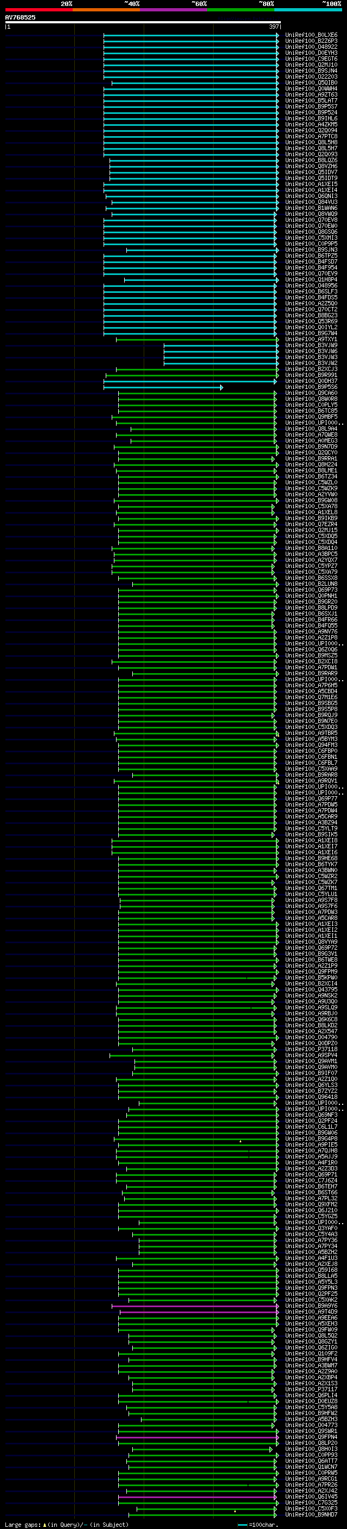Select the UniRef100_B6TC85 label

pyautogui.click(x=311, y=411)
